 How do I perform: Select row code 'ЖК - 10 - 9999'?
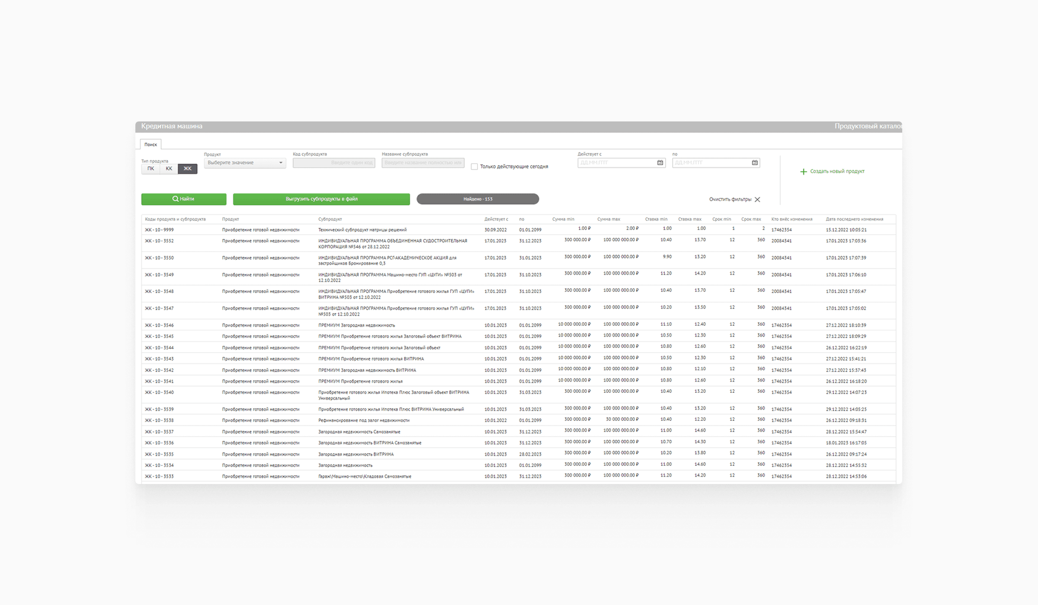[x=159, y=230]
